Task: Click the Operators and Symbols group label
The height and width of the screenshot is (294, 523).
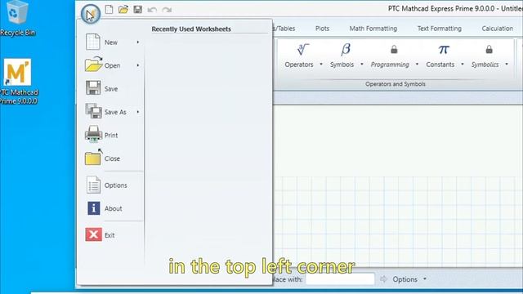Action: pyautogui.click(x=396, y=84)
